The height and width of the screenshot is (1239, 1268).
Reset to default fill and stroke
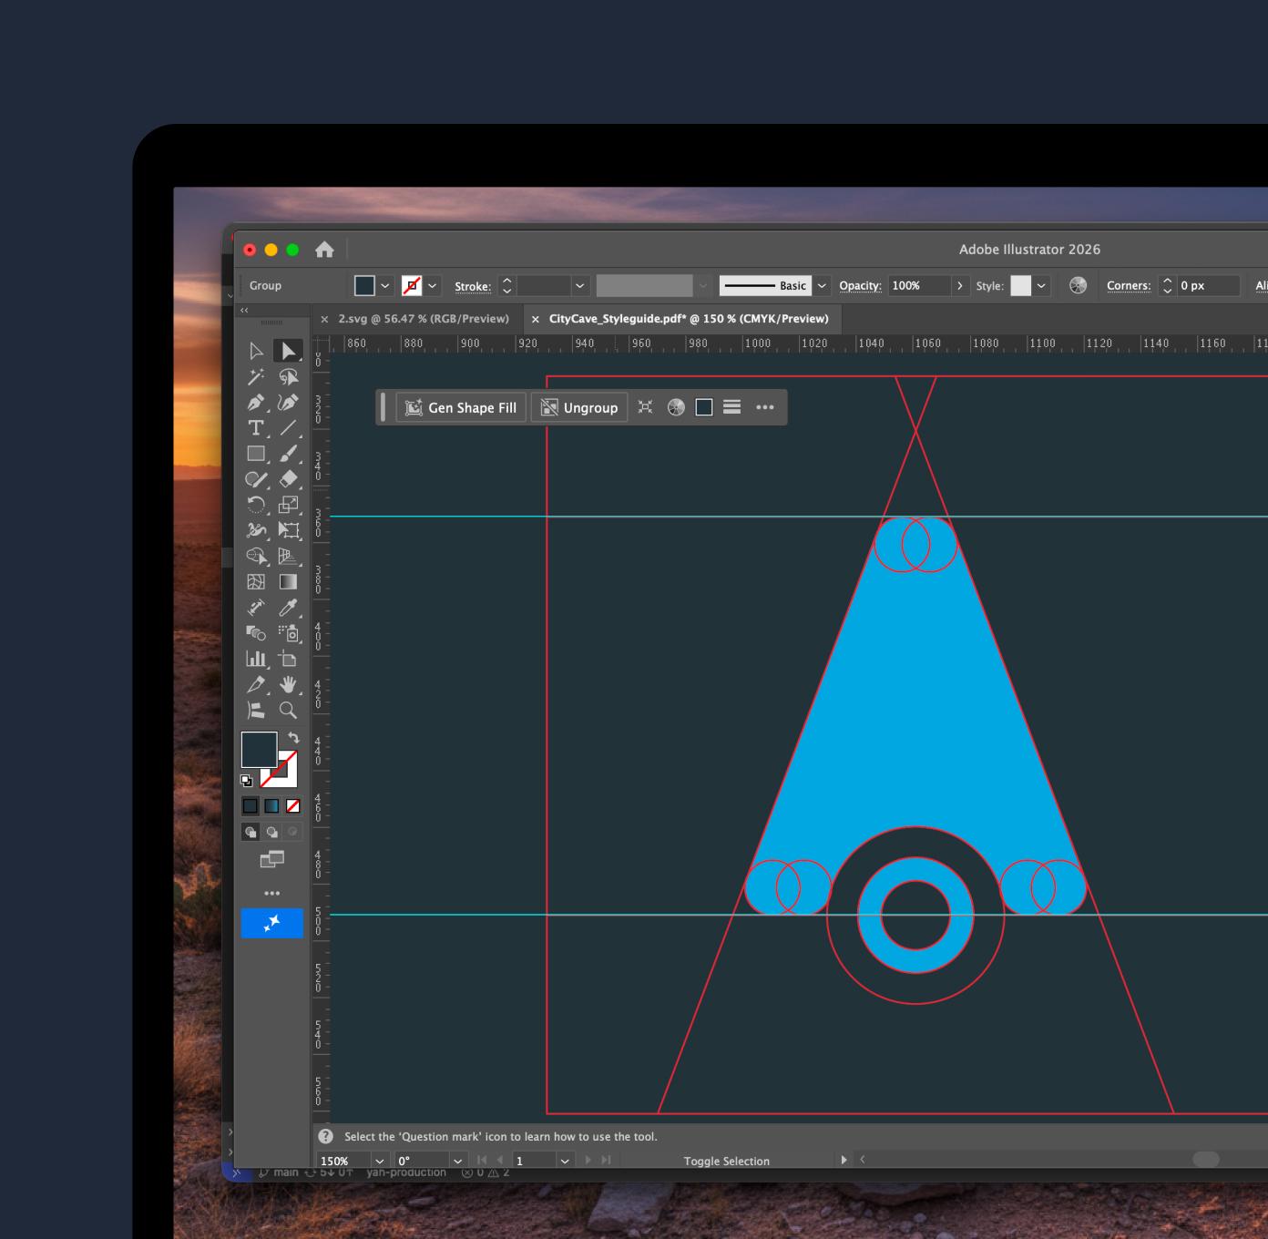click(x=246, y=781)
